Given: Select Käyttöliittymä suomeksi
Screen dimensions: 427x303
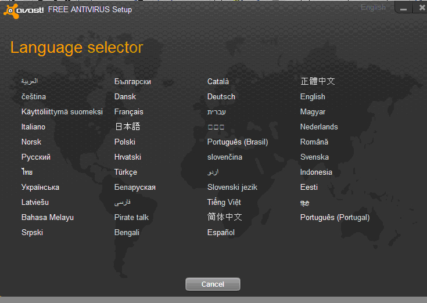Looking at the screenshot, I should 62,112.
